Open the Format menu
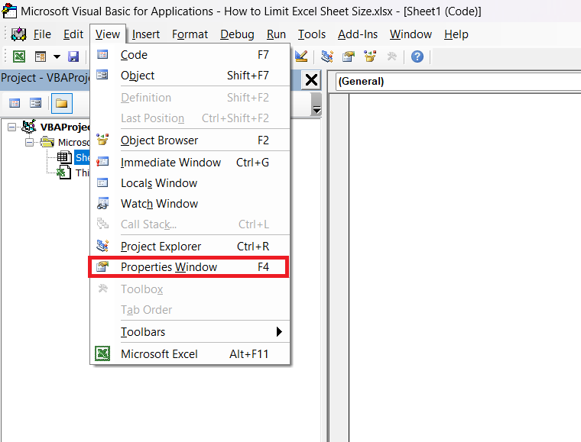Viewport: 581px width, 442px height. point(190,34)
